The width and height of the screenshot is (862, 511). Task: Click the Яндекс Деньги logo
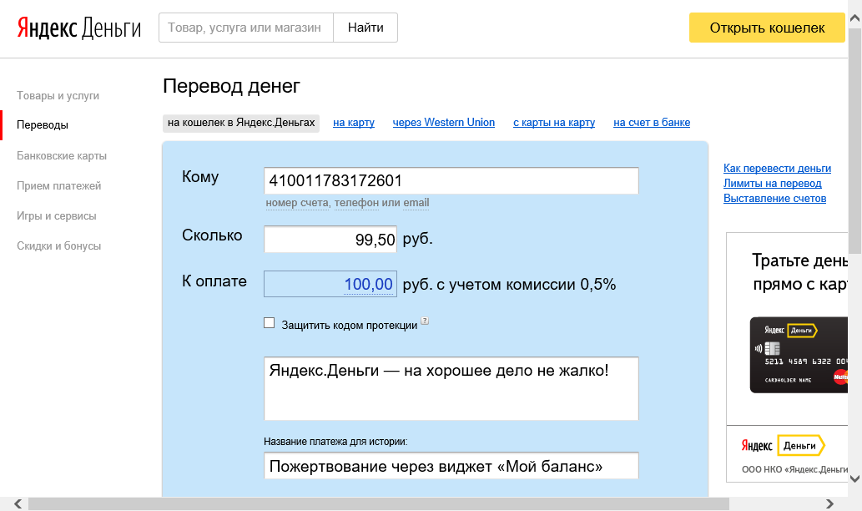coord(79,28)
